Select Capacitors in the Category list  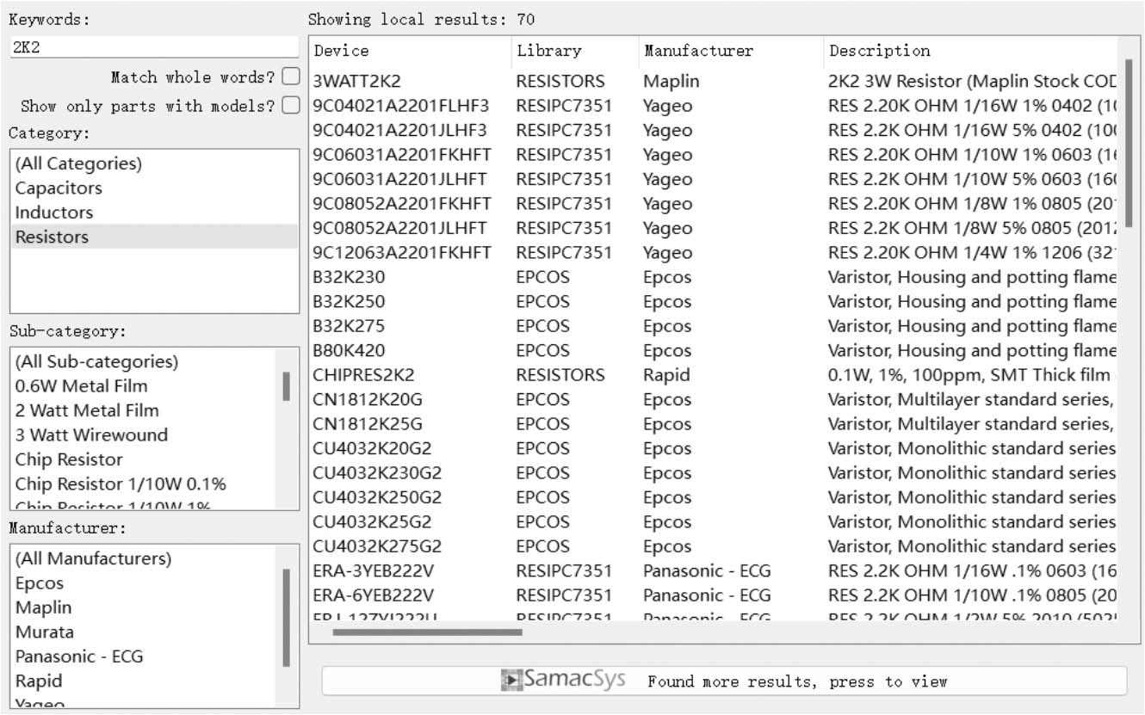pos(59,188)
